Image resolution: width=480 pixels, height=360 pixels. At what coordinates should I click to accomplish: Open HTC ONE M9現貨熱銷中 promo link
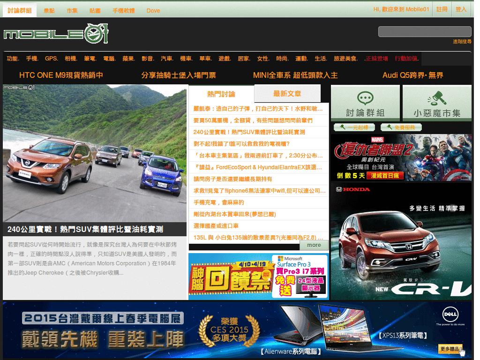coord(61,75)
